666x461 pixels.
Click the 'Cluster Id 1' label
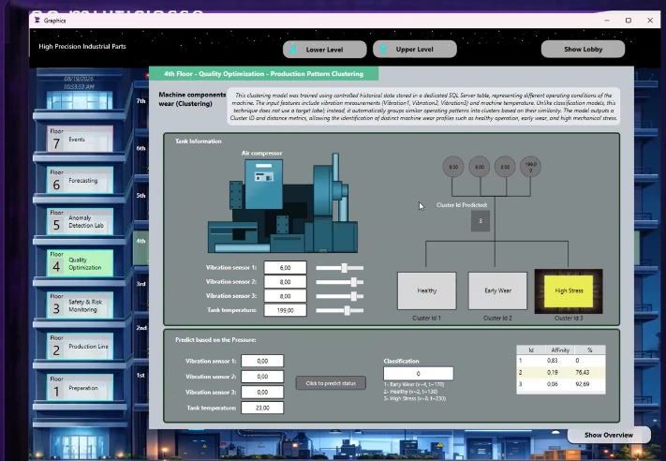pyautogui.click(x=426, y=318)
